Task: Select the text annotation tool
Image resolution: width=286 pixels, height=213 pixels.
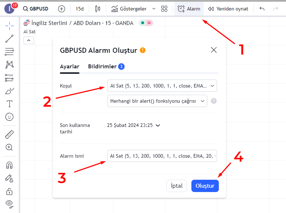Action: (x=9, y=104)
